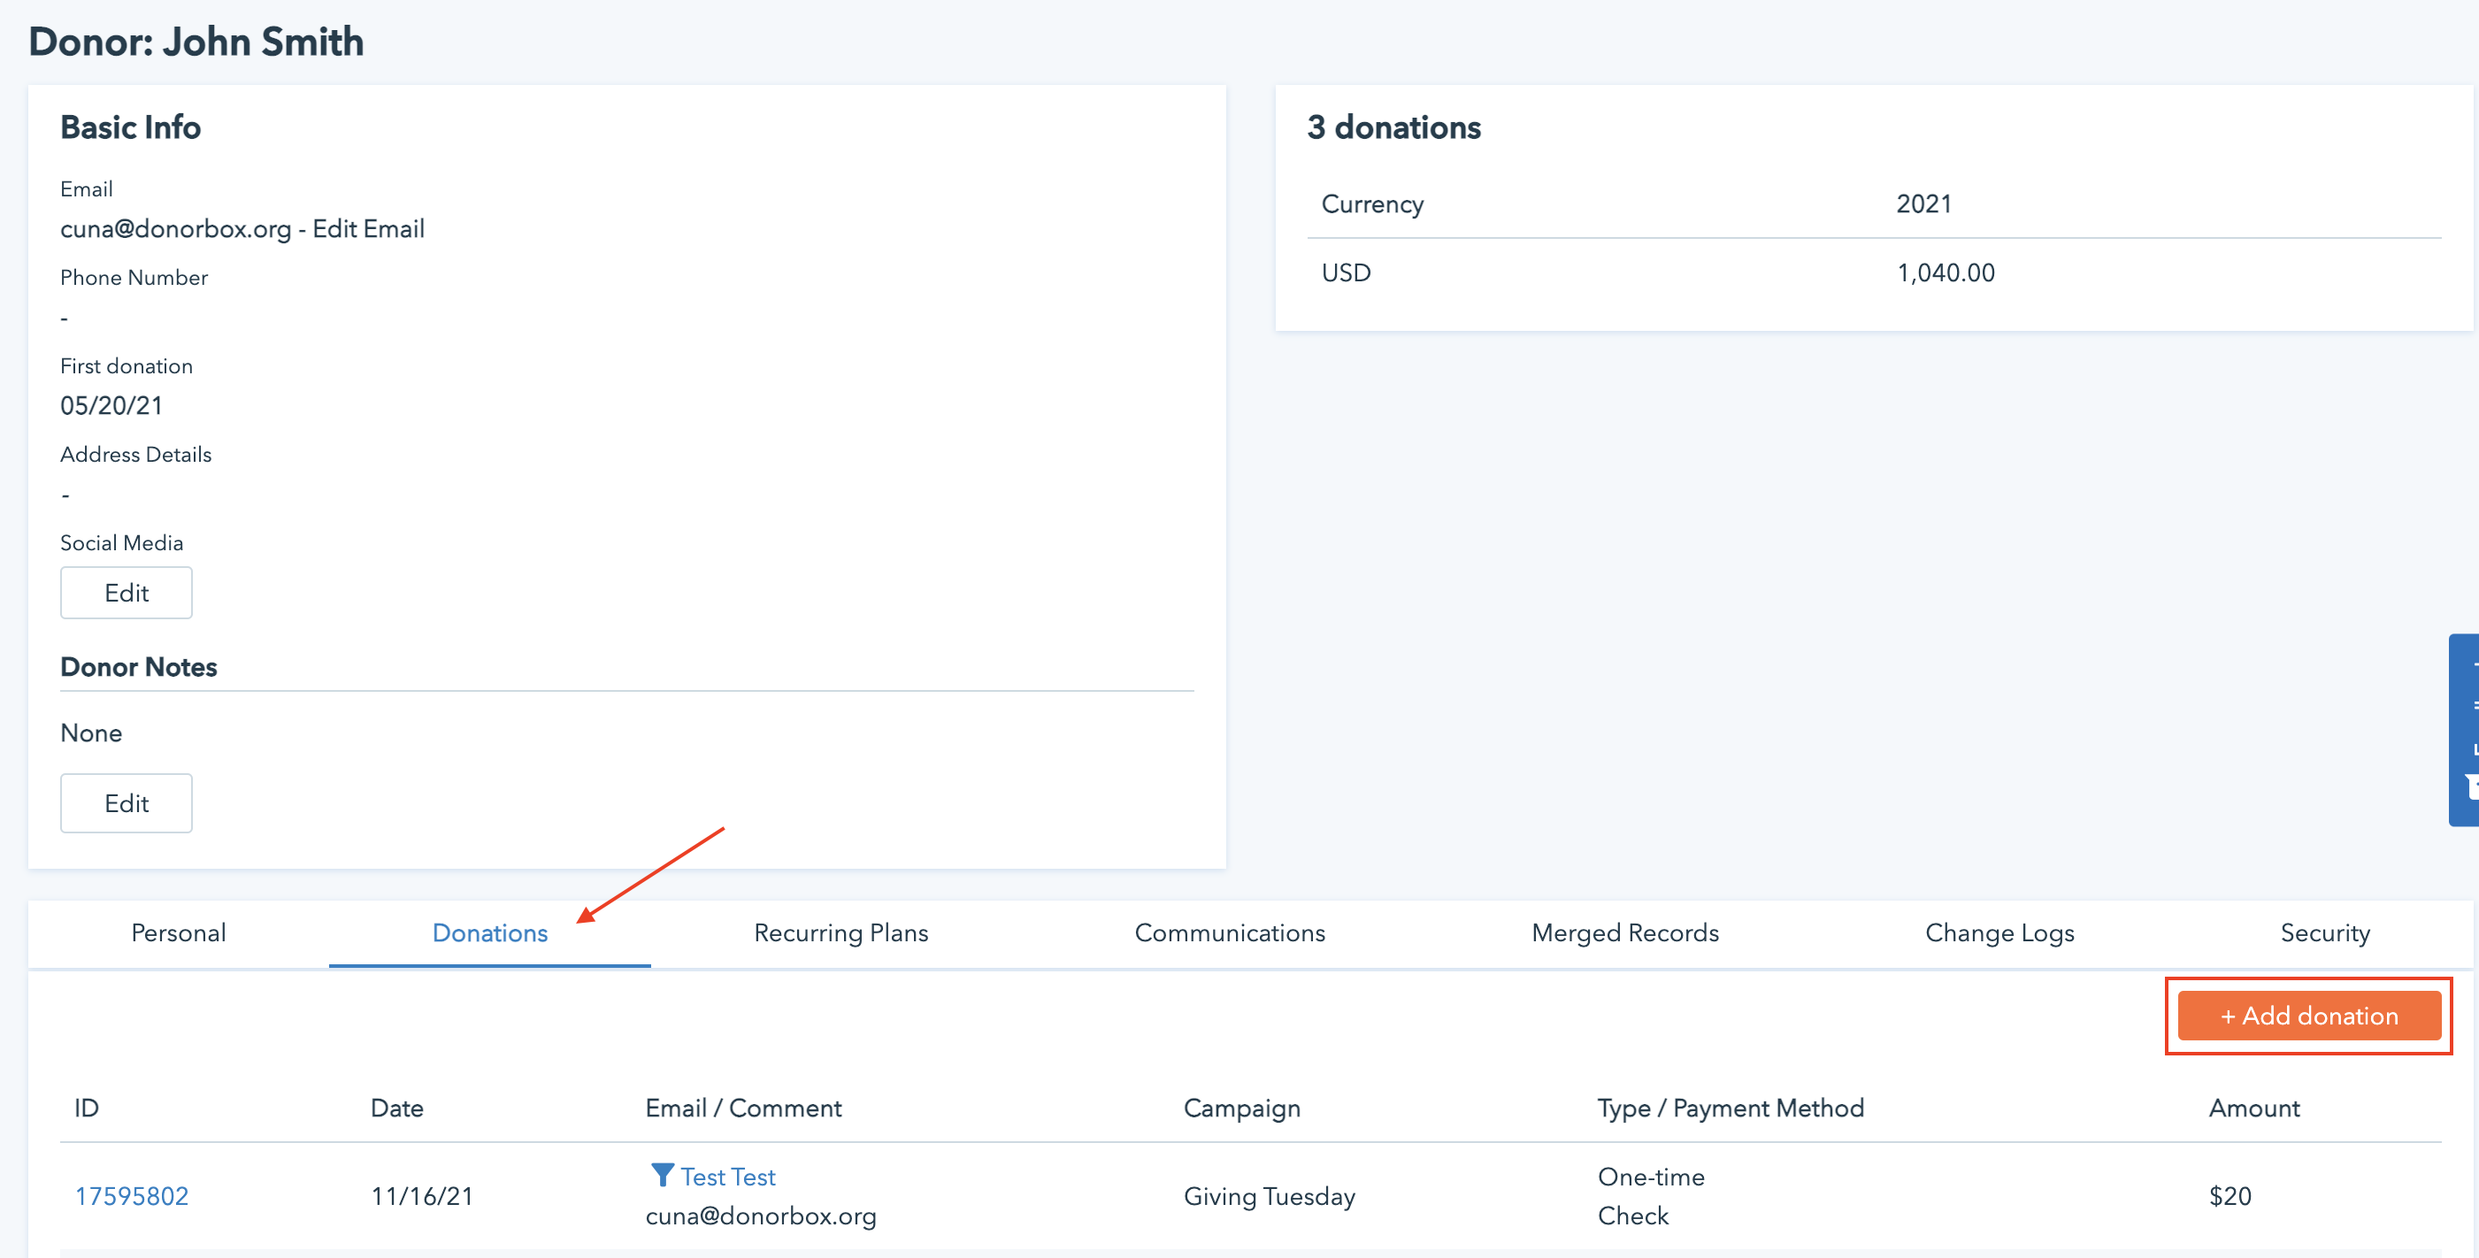View the Merged Records tab
This screenshot has width=2479, height=1258.
pos(1624,932)
